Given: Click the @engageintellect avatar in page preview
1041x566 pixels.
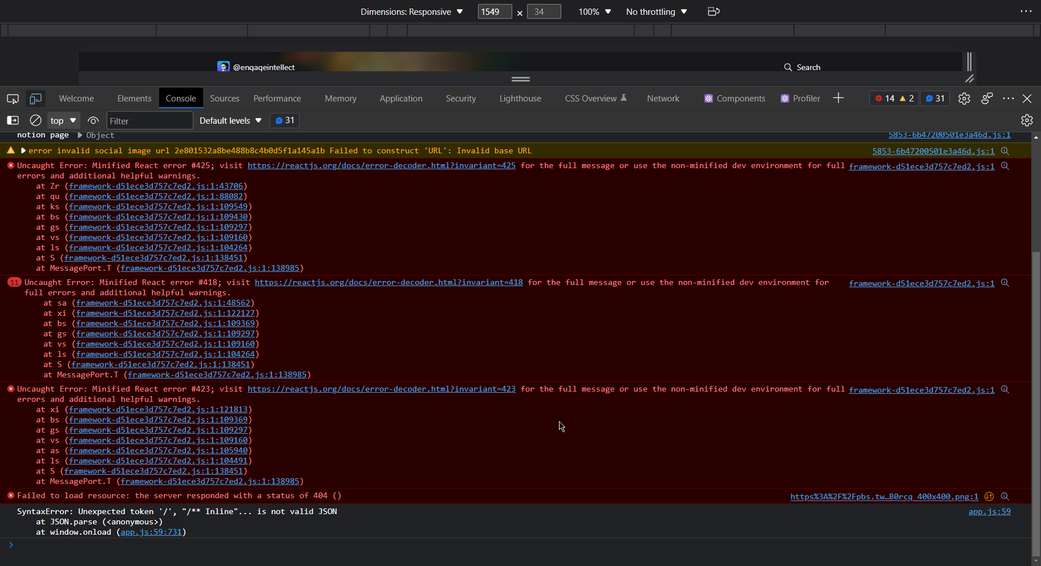Looking at the screenshot, I should click(224, 67).
